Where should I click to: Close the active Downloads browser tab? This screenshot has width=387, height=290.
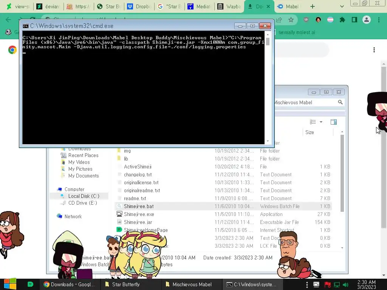[268, 7]
